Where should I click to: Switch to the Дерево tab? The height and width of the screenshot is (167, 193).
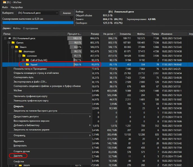pyautogui.click(x=7, y=28)
